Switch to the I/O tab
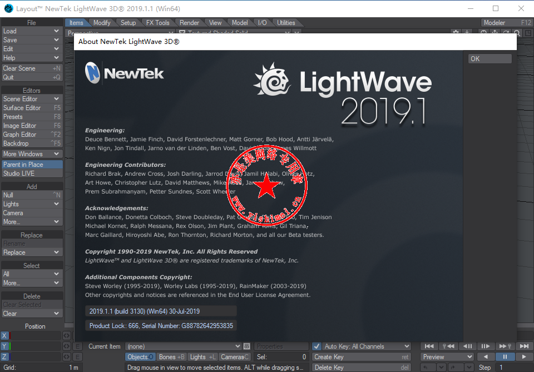Viewport: 534px width, 372px height. 262,22
